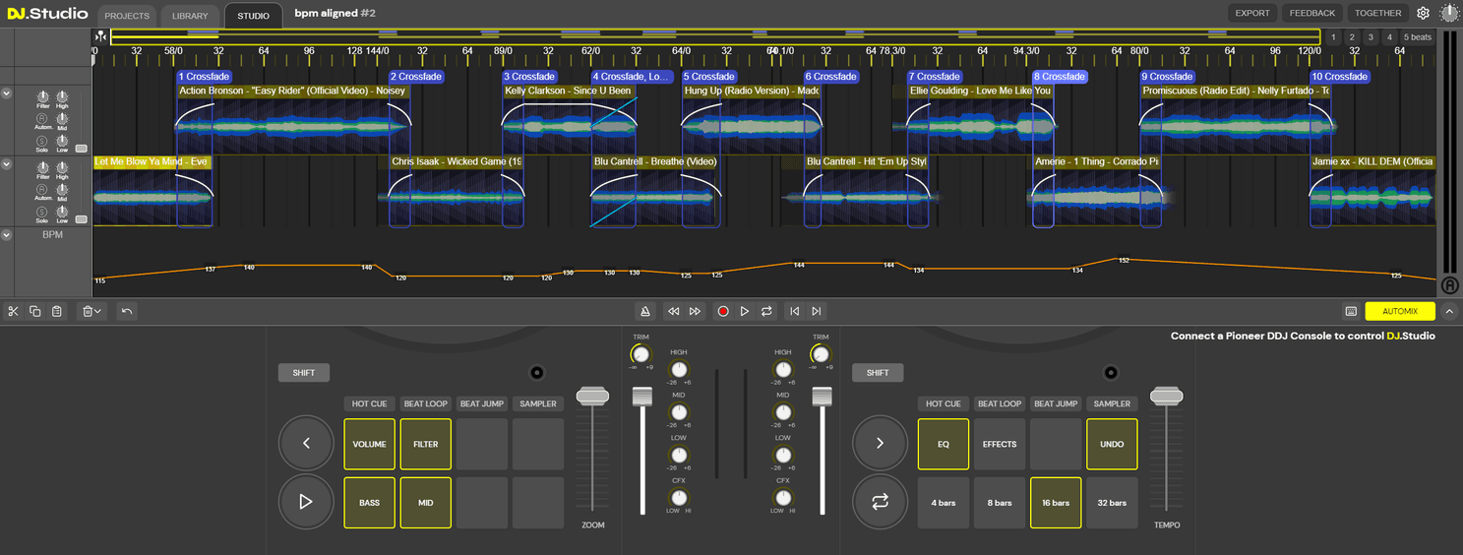Click the FEEDBACK button
Screen dimensions: 1463x555
tap(1312, 13)
